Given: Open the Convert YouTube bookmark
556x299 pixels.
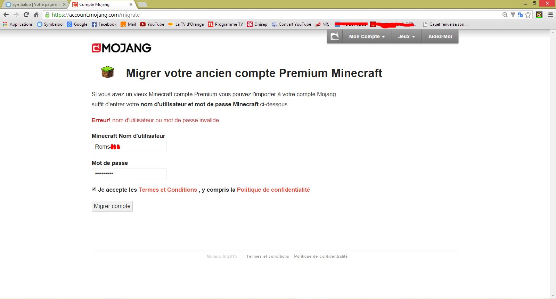Looking at the screenshot, I should tap(291, 24).
